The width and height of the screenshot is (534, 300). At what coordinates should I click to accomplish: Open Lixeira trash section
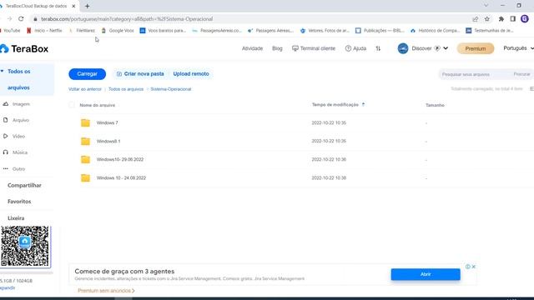pyautogui.click(x=16, y=218)
